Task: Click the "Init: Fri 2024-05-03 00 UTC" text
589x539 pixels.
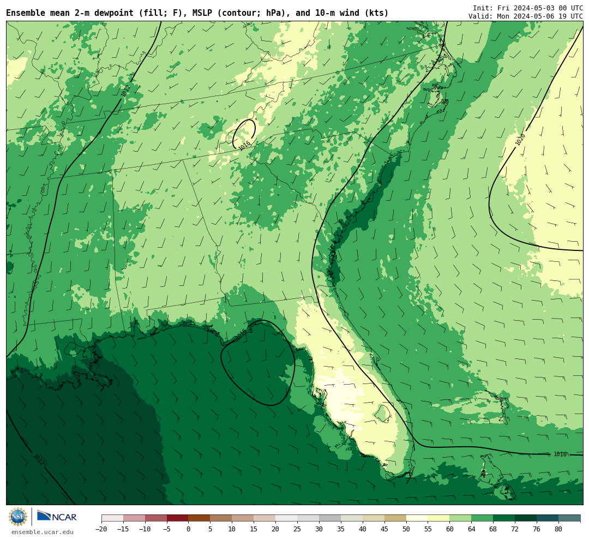Action: (x=528, y=8)
